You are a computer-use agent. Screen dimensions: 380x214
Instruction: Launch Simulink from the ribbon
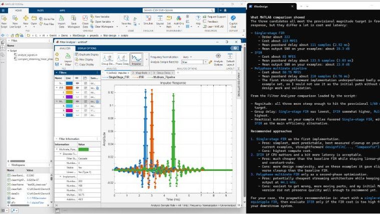148,21
